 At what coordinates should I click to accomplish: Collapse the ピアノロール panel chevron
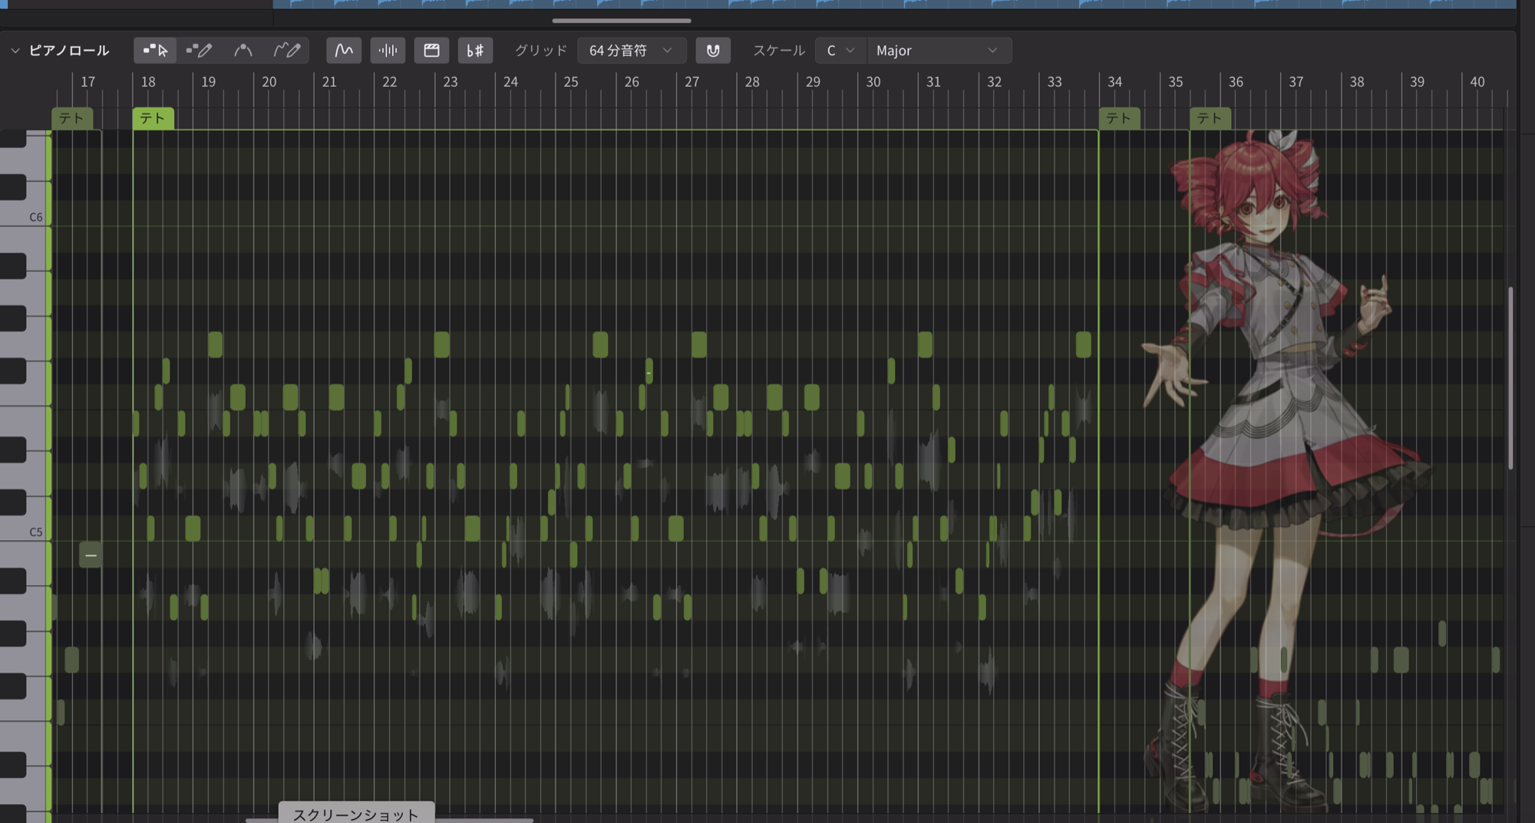pos(15,51)
